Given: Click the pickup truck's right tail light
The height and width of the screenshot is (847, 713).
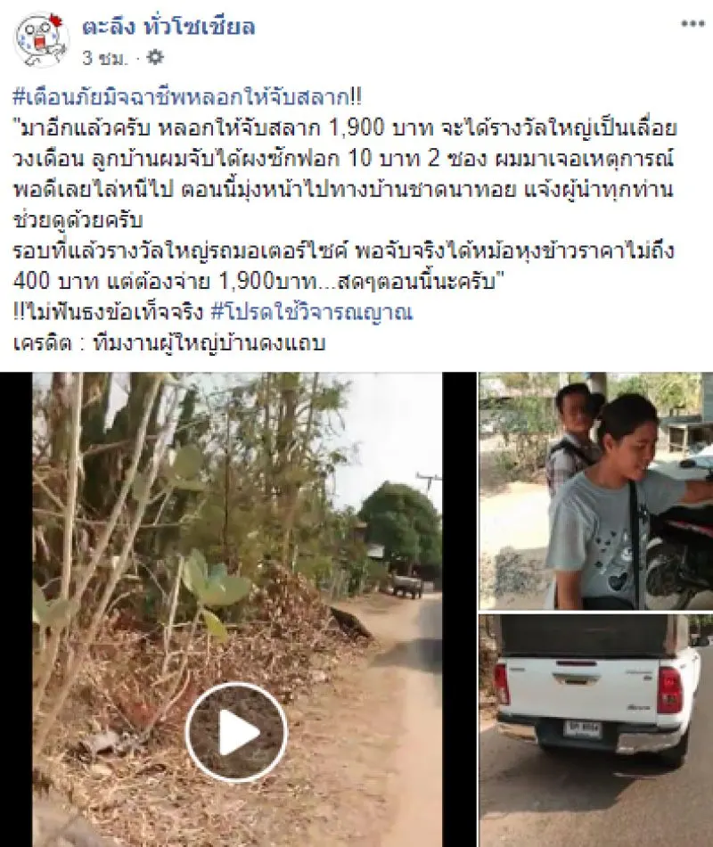Looking at the screenshot, I should click(670, 690).
